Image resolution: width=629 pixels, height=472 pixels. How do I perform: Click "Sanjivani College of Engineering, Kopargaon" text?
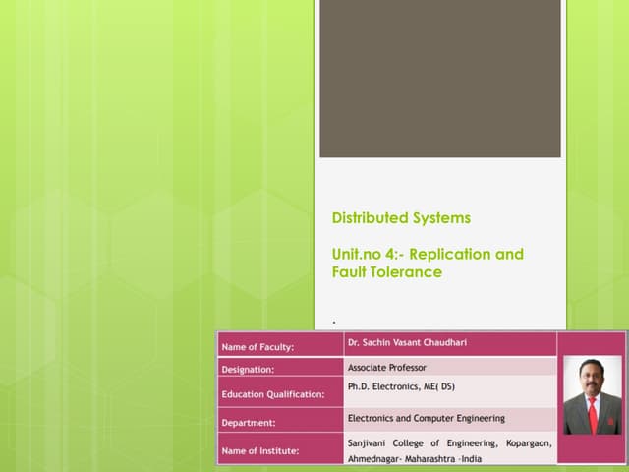[x=449, y=443]
